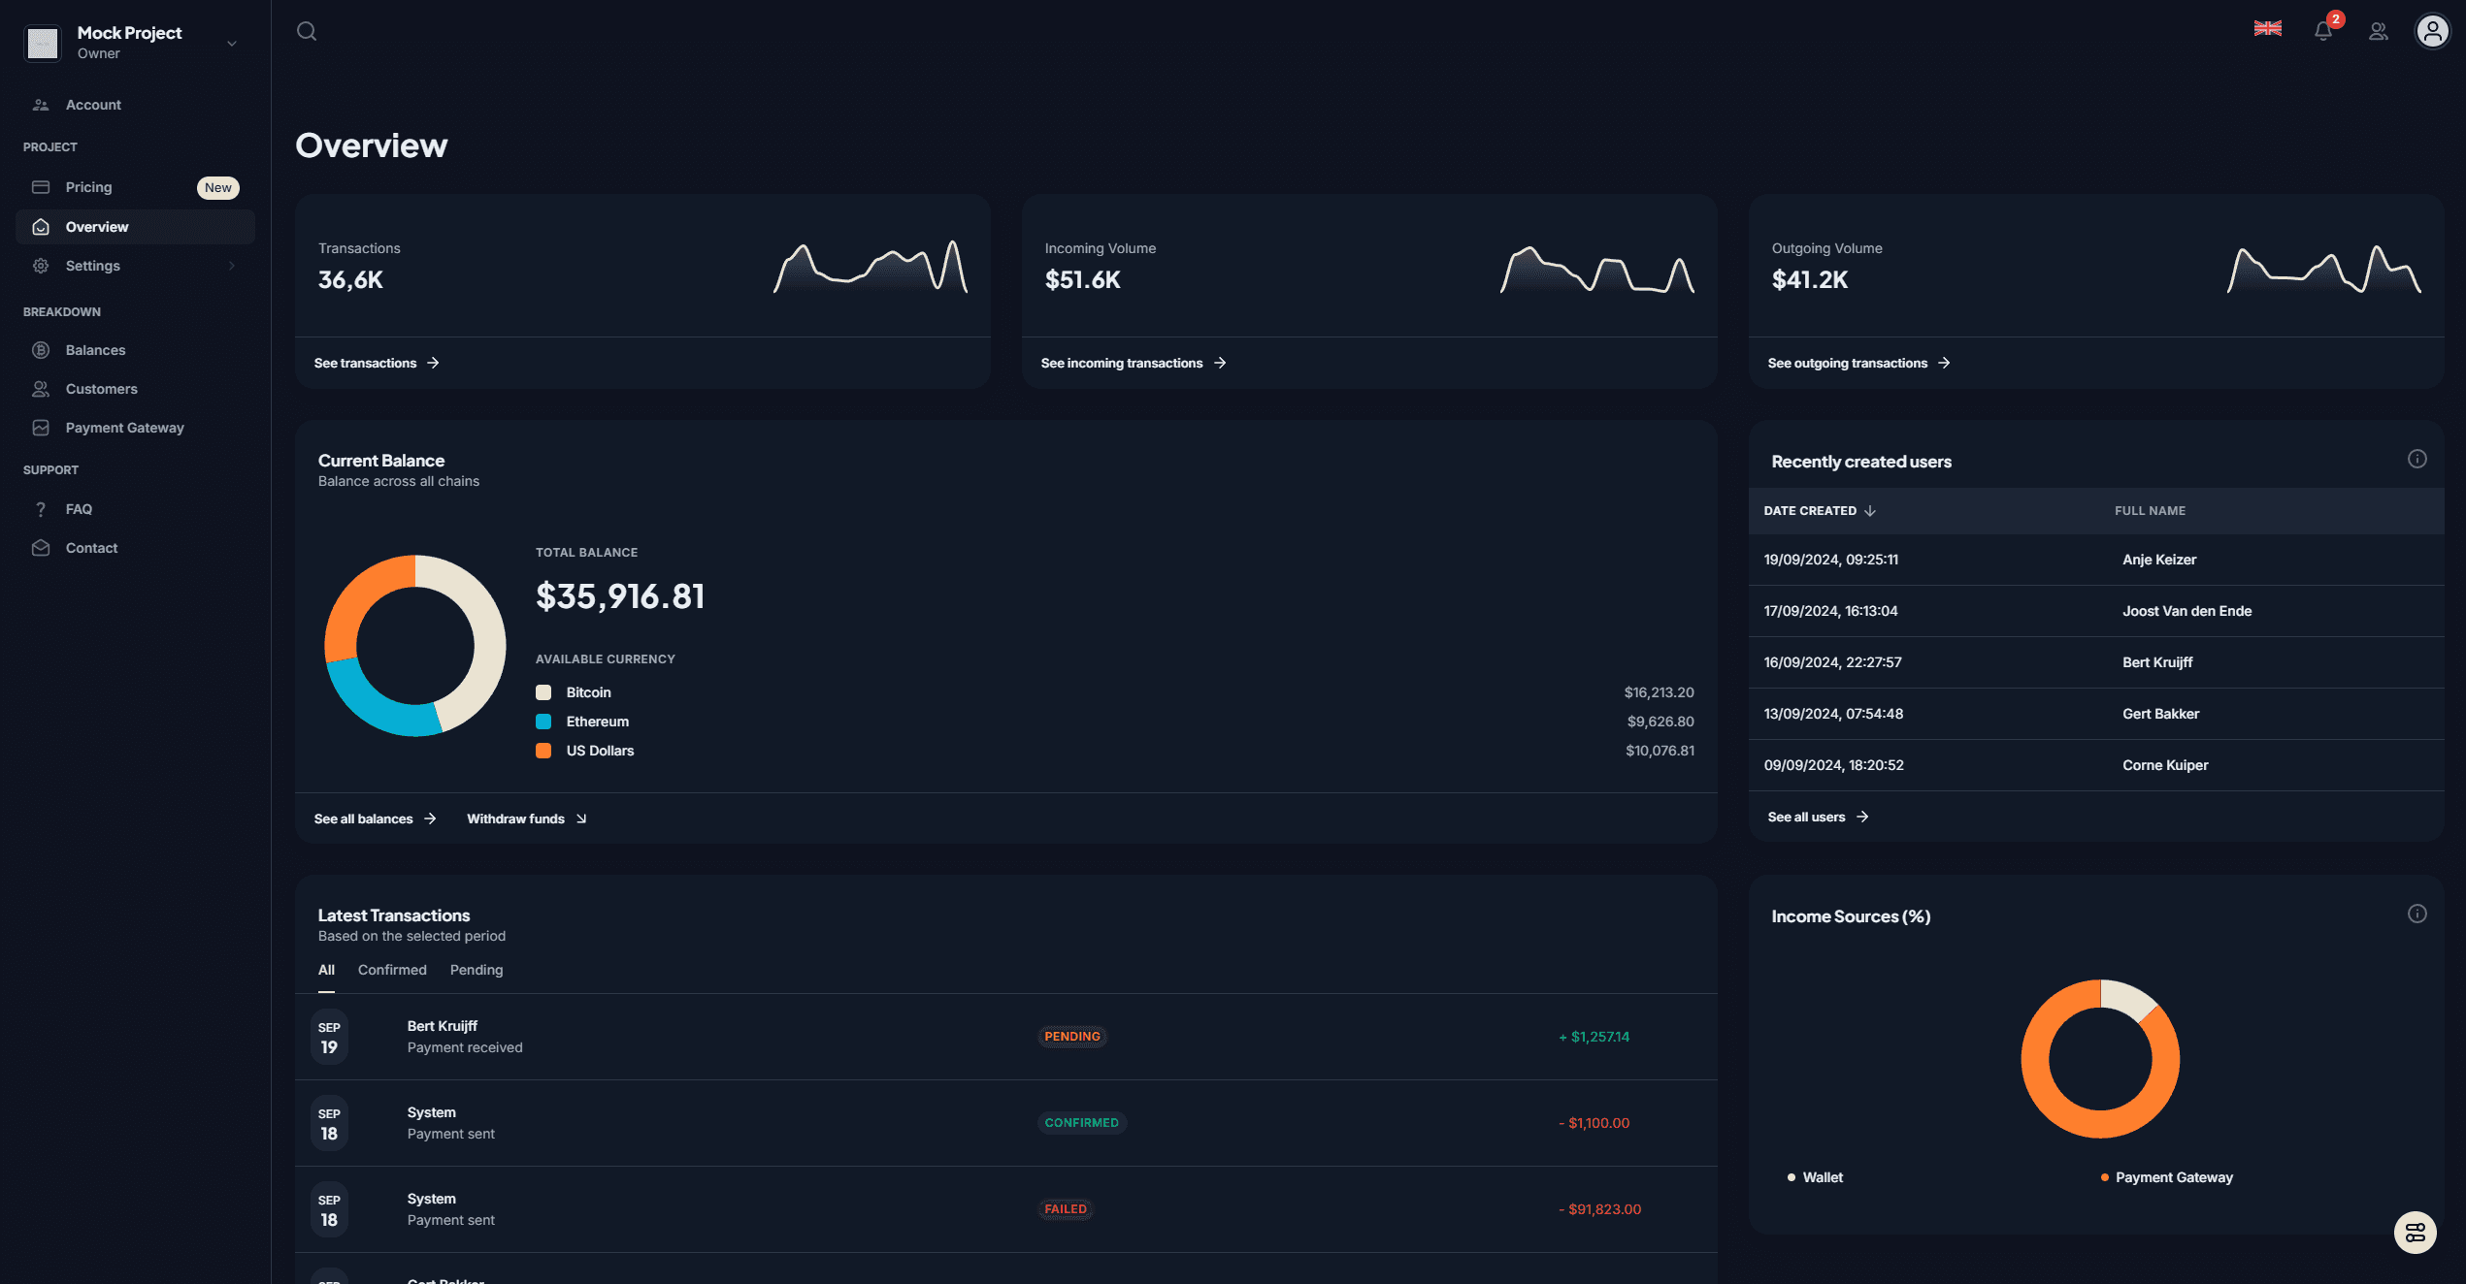2466x1284 pixels.
Task: Expand the Mock Project switcher chevron
Action: pyautogui.click(x=232, y=43)
